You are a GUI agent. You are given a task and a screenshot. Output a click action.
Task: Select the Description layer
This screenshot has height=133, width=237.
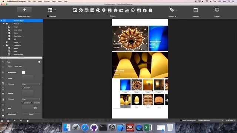[x=21, y=36]
